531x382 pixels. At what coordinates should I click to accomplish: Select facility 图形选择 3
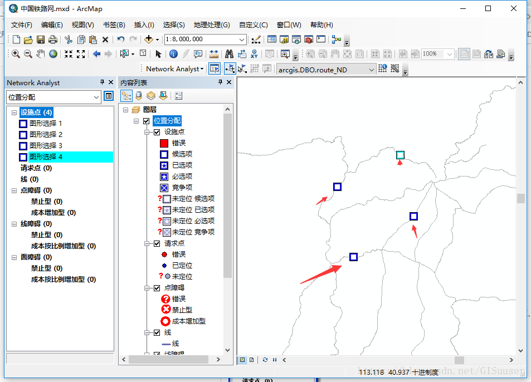45,146
